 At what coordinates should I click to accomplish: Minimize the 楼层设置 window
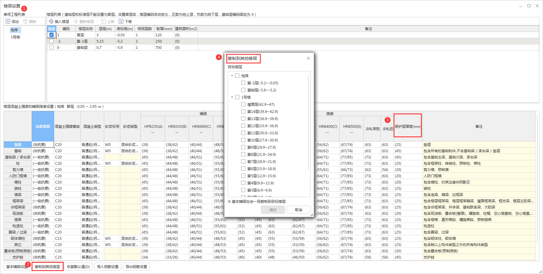tap(521, 6)
